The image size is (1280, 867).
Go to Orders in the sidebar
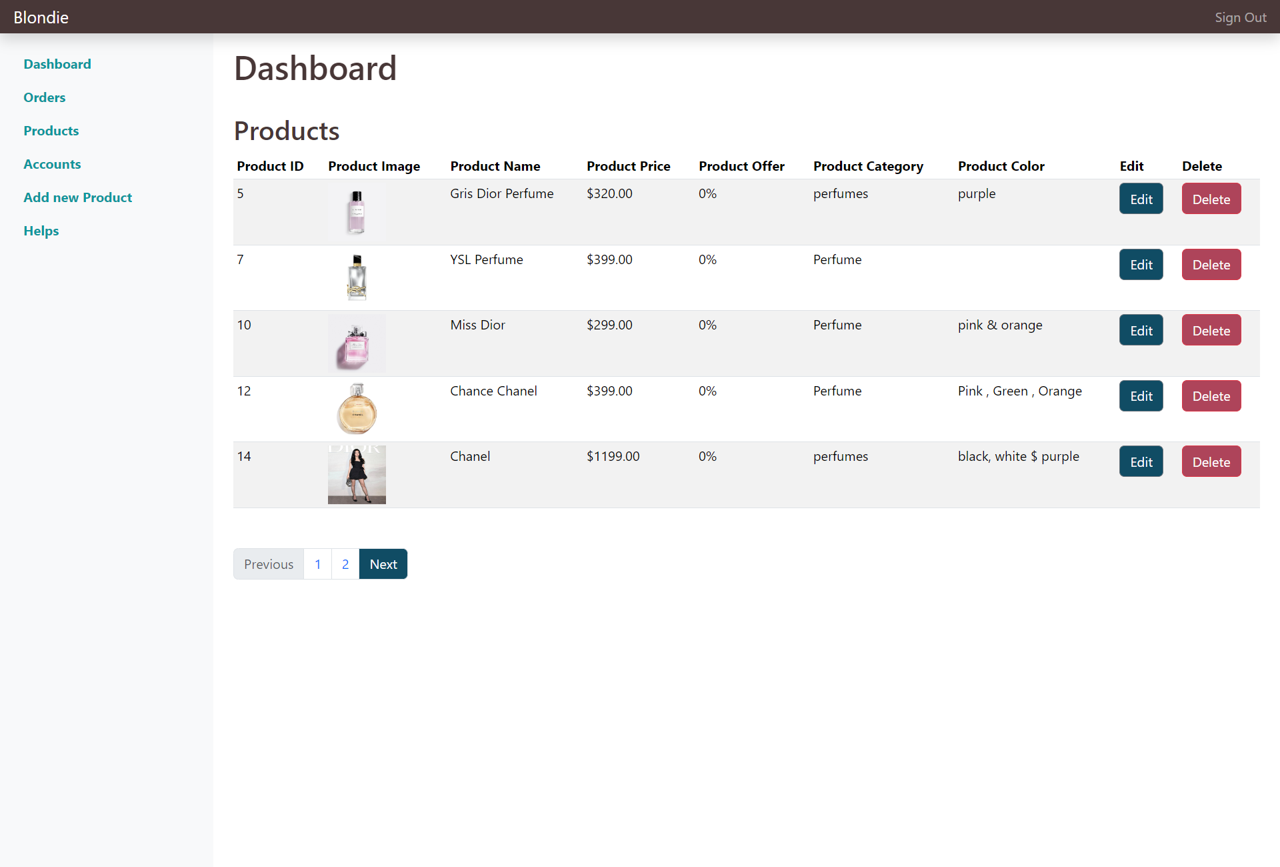click(x=45, y=97)
